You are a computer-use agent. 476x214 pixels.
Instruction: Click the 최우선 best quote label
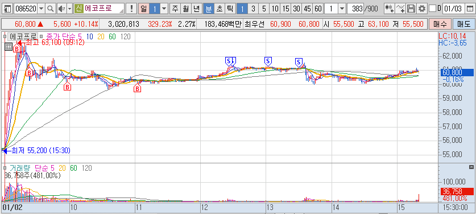pyautogui.click(x=255, y=24)
